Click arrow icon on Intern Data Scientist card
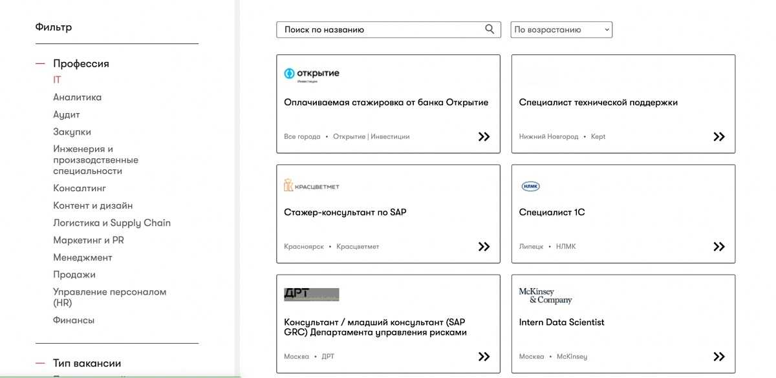Screen dimensions: 776x378 click(718, 356)
